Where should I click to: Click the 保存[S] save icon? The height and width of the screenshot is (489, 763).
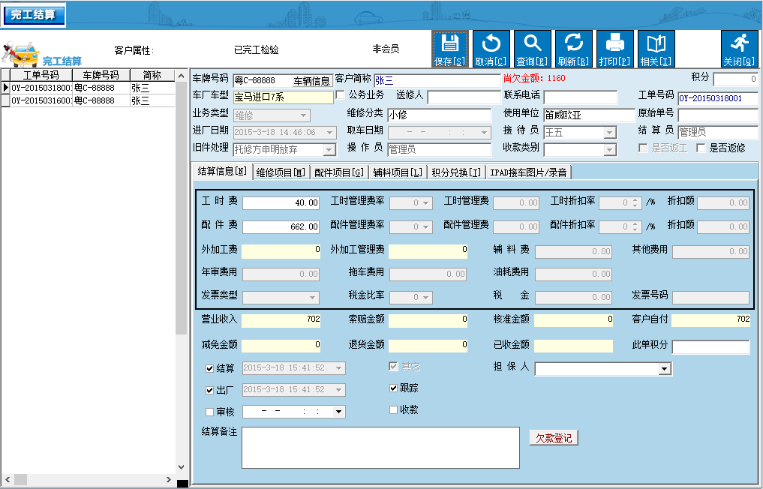[449, 49]
